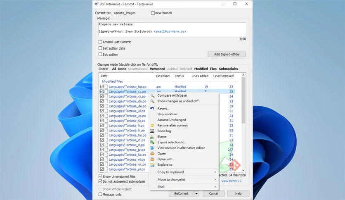Viewport: 345px width, 200px height.
Task: Uncheck Languages/Tortoise_pl.po file
Action: (102, 169)
